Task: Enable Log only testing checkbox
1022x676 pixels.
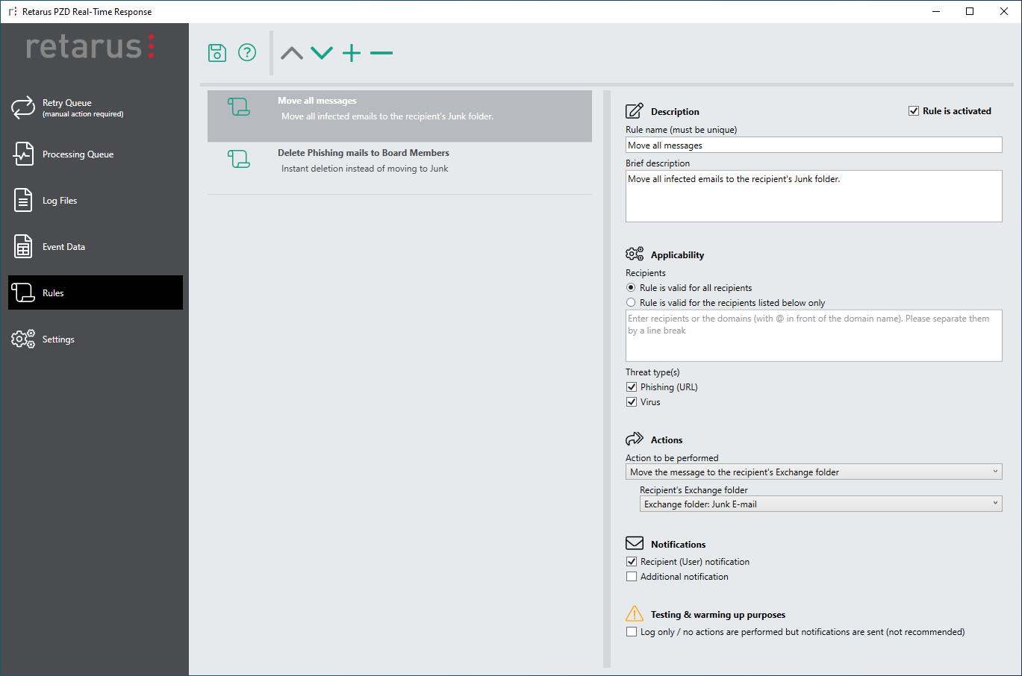Action: pyautogui.click(x=632, y=631)
